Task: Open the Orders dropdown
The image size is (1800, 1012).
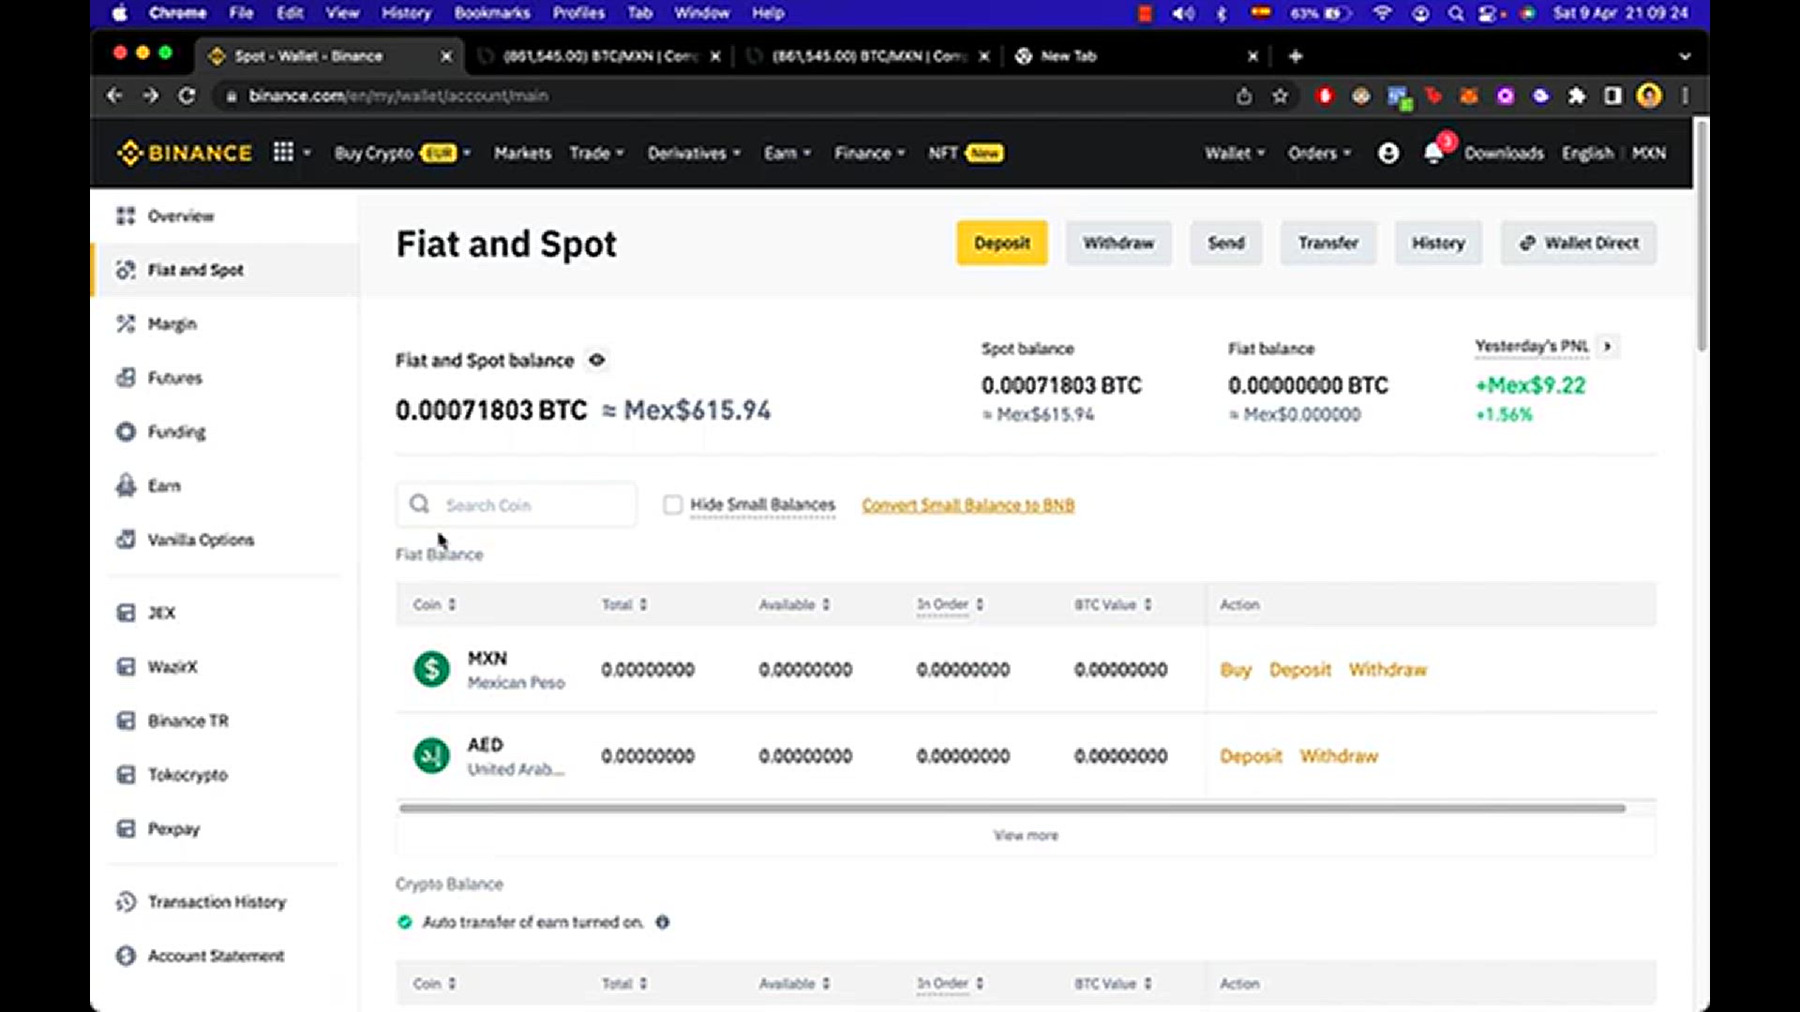Action: (x=1319, y=153)
